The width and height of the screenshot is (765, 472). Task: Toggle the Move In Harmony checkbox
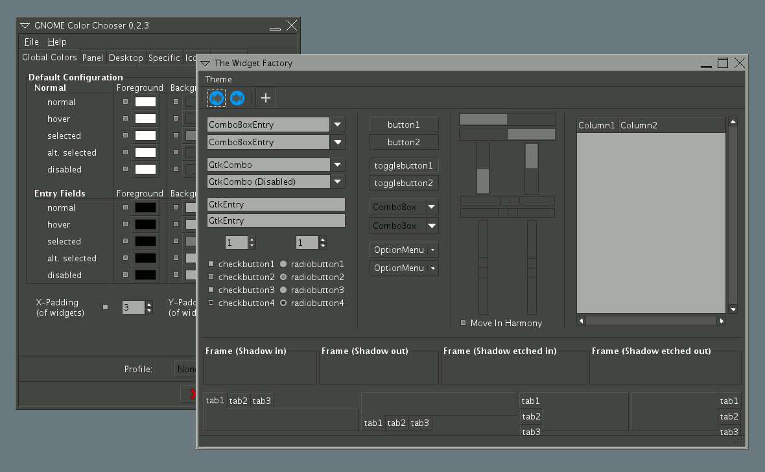463,323
